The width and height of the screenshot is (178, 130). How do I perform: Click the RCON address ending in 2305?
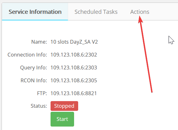coord(74,80)
